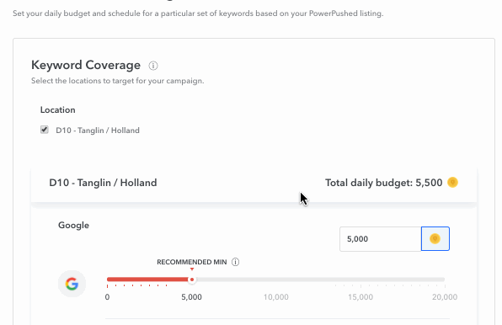Click the Total daily budget: 5,500 text
The image size is (502, 325).
383,183
